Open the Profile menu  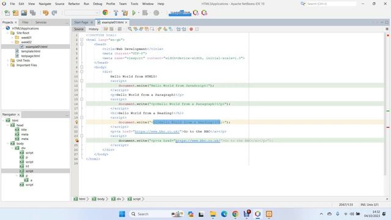coord(111,4)
